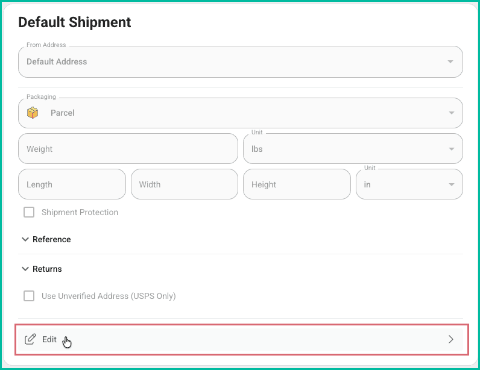This screenshot has height=370, width=480.
Task: Click the Returns section chevron icon
Action: 25,269
